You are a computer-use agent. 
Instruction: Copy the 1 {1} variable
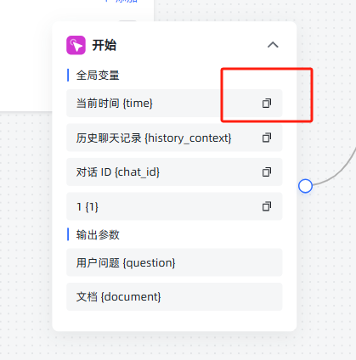tap(267, 206)
